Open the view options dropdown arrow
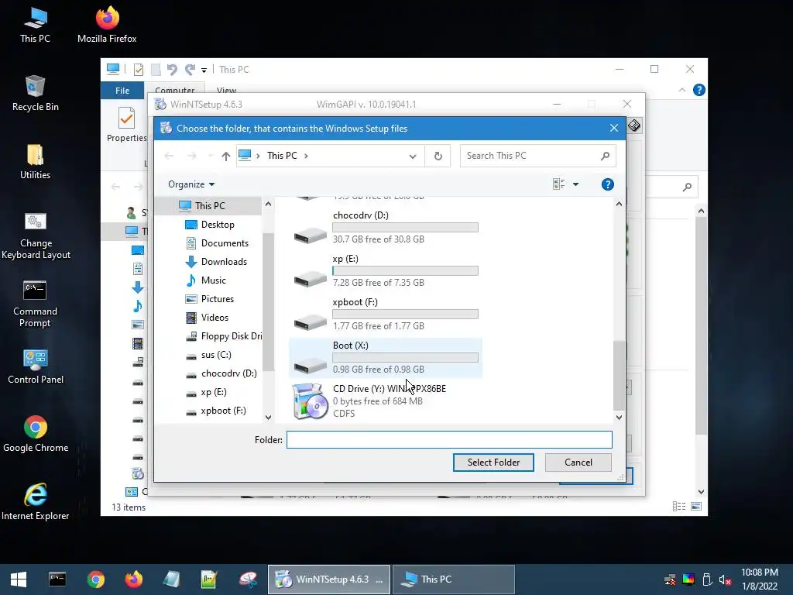Image resolution: width=793 pixels, height=595 pixels. coord(575,184)
